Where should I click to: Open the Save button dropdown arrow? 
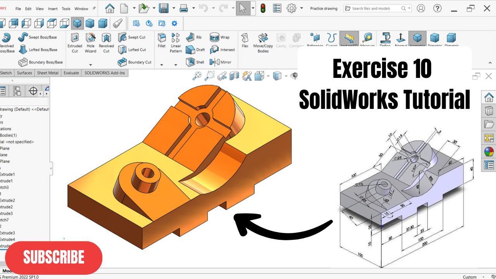[173, 8]
